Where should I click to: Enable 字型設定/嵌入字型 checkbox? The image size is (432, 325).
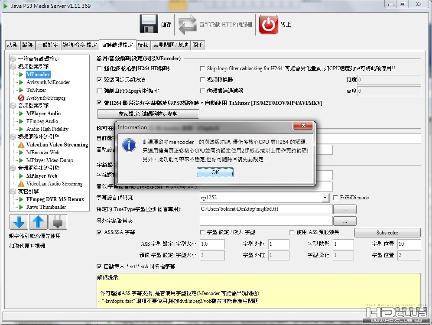[202, 232]
